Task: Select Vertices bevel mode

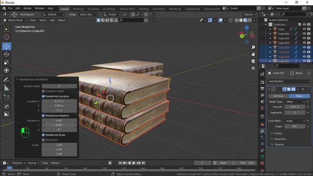Action: (x=278, y=96)
